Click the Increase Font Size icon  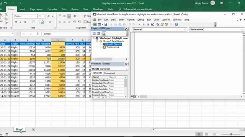(x=49, y=16)
